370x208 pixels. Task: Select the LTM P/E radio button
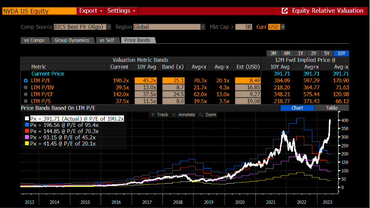tap(26, 81)
